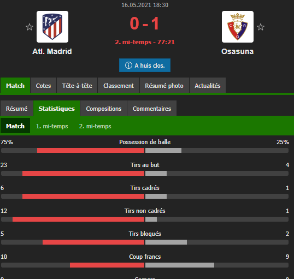Click the info icon in A huis clos
This screenshot has height=279, width=294.
128,66
